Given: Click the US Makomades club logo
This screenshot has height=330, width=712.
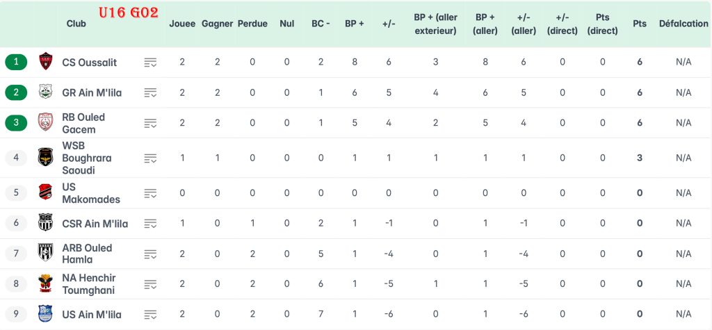Looking at the screenshot, I should tap(46, 192).
